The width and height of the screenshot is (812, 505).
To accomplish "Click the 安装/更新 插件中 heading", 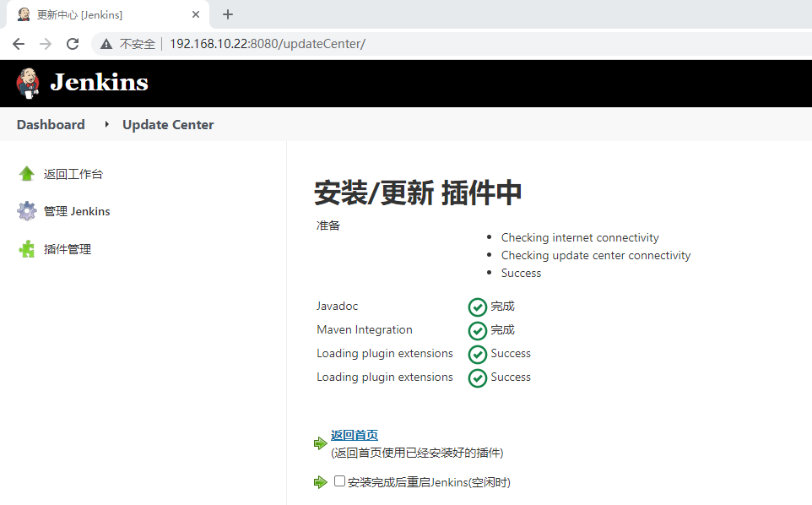I will (417, 193).
